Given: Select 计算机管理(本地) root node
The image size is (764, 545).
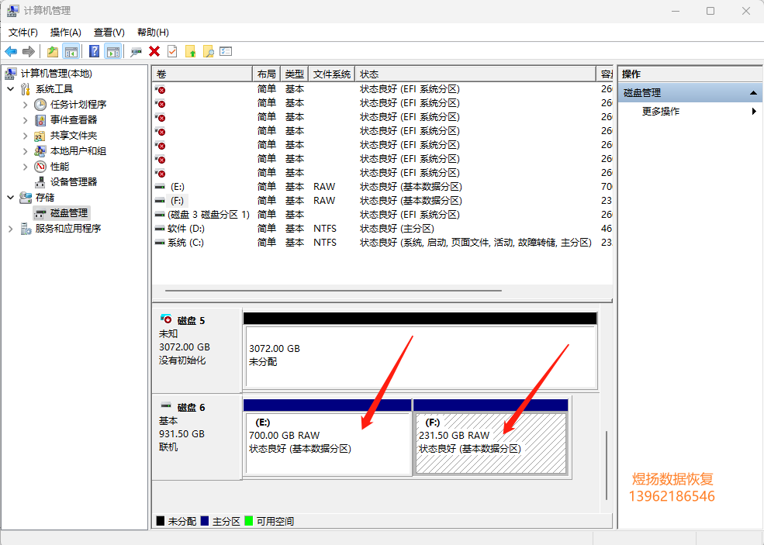Looking at the screenshot, I should (56, 74).
